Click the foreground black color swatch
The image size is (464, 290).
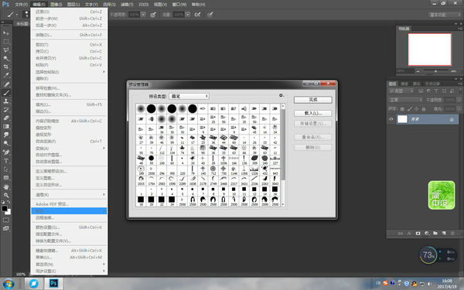(5, 208)
